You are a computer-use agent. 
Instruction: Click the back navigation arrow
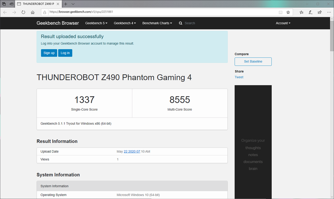click(x=5, y=12)
